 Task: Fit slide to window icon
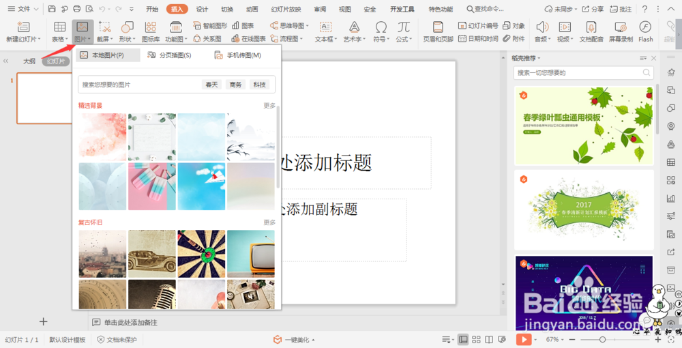point(671,339)
